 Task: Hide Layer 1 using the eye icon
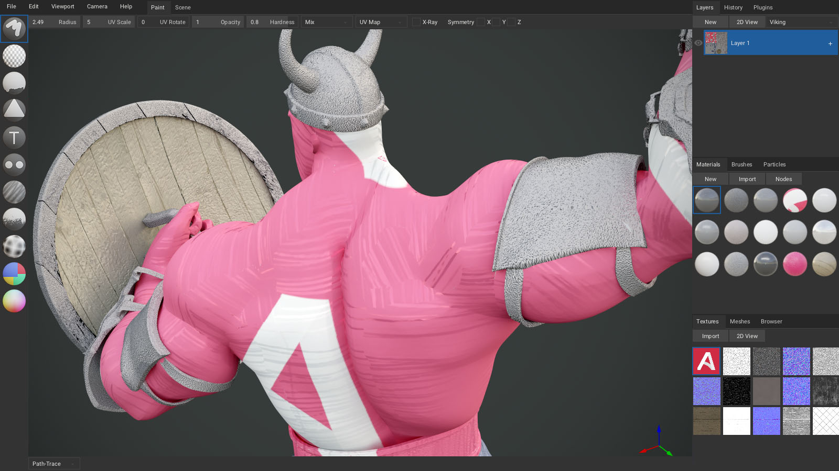(698, 43)
